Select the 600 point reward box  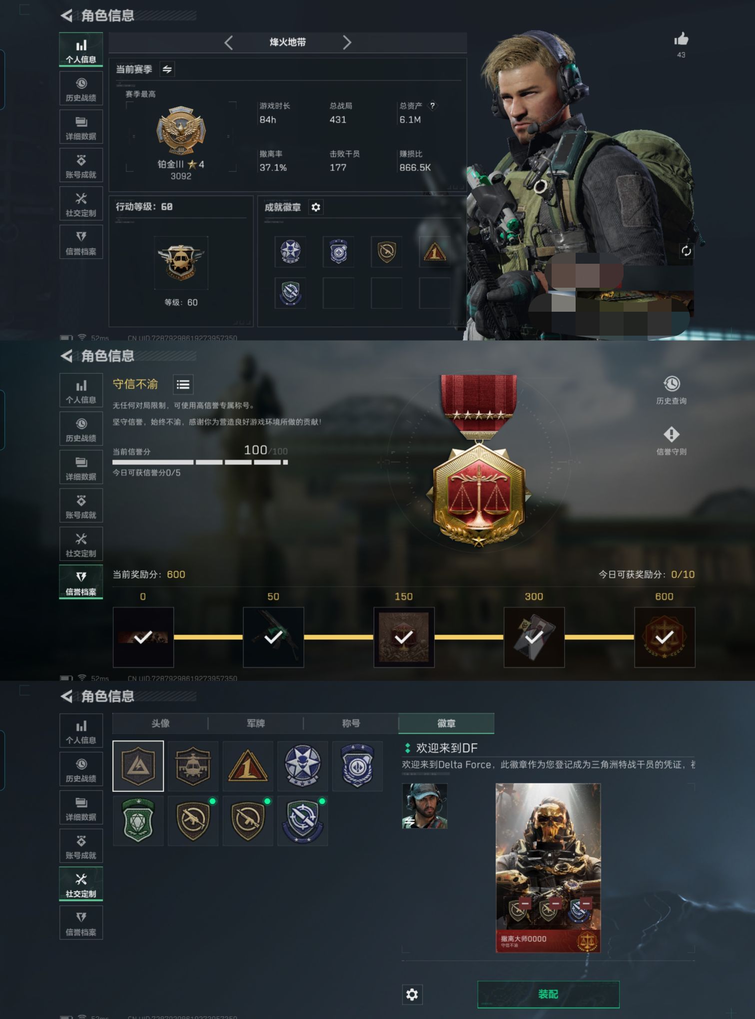[664, 637]
